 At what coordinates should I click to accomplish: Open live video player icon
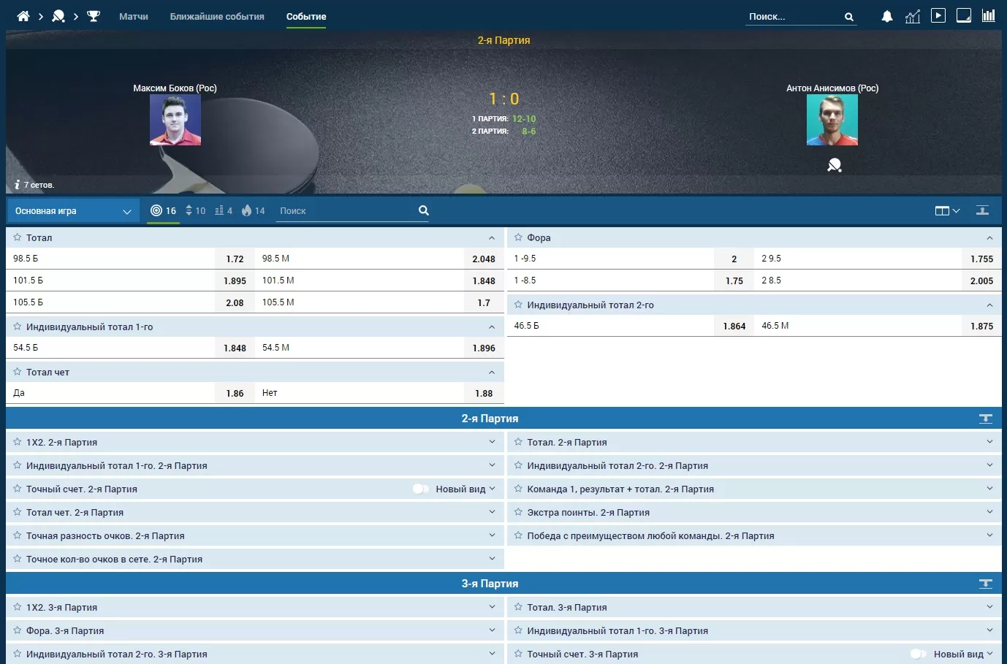pyautogui.click(x=938, y=15)
